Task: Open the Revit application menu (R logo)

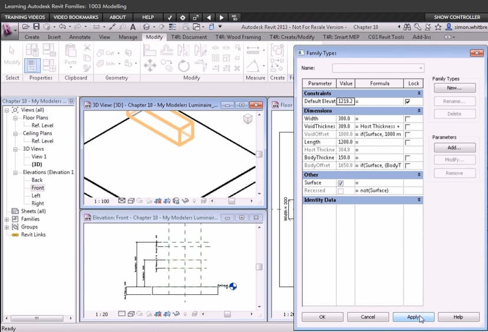Action: [x=8, y=31]
